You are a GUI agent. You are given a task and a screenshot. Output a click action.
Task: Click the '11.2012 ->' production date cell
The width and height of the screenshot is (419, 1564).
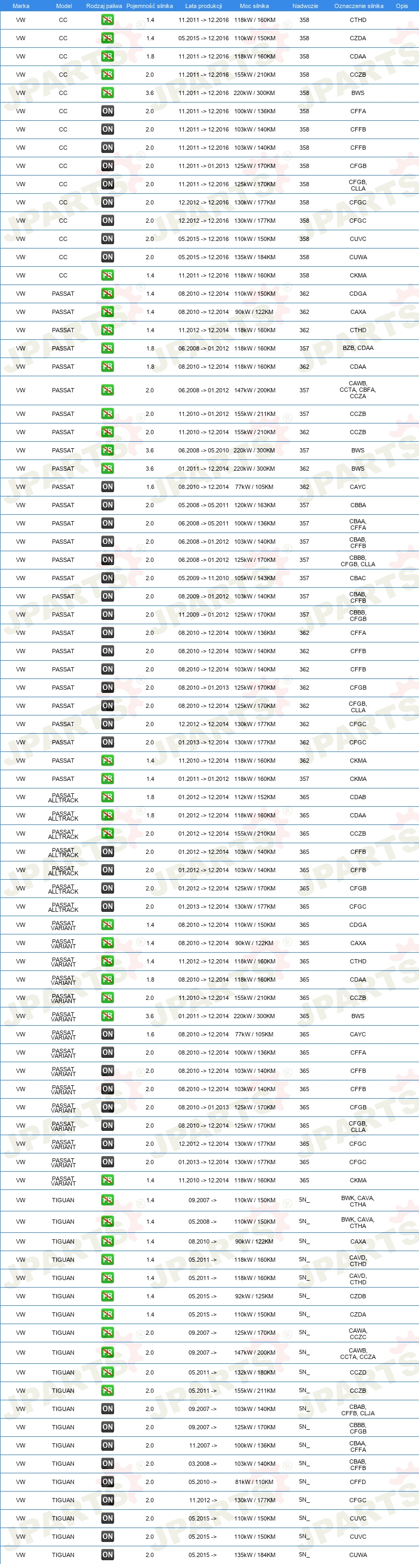pos(203,1500)
